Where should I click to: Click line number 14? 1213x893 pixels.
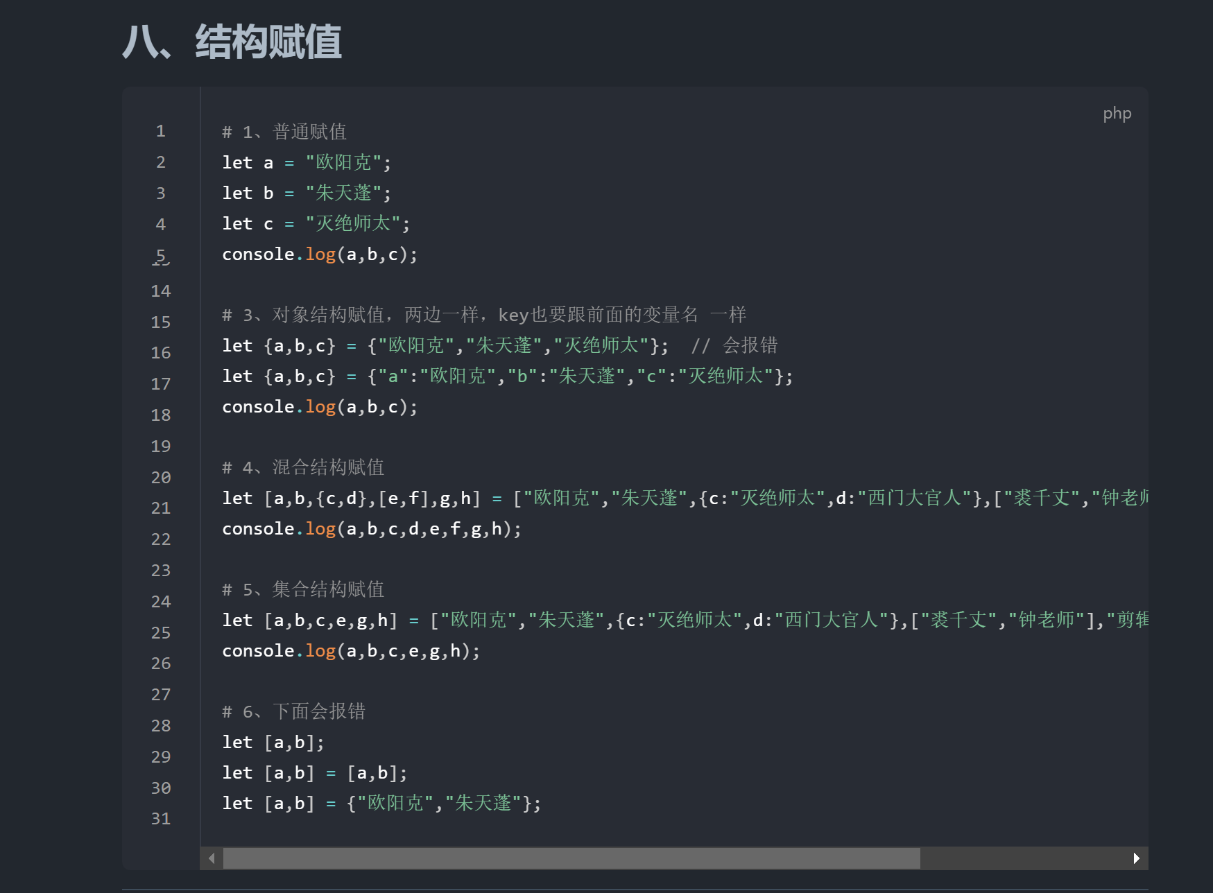pyautogui.click(x=161, y=291)
